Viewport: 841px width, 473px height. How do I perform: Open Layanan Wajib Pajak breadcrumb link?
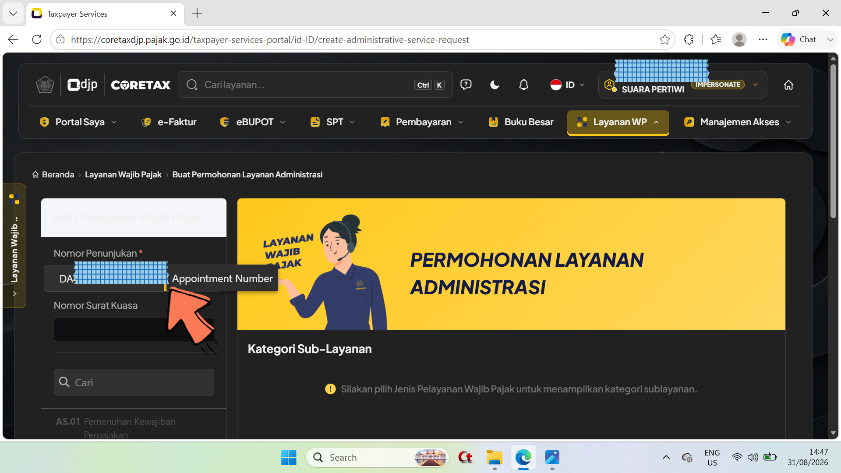[123, 175]
